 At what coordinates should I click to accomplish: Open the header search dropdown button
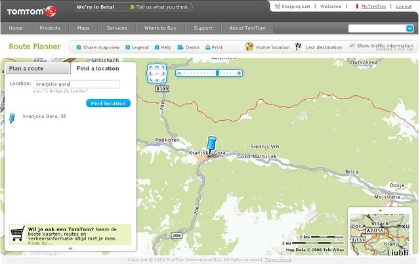click(x=409, y=28)
